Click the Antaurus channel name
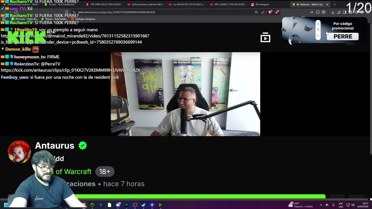Image resolution: width=372 pixels, height=209 pixels. [x=55, y=145]
